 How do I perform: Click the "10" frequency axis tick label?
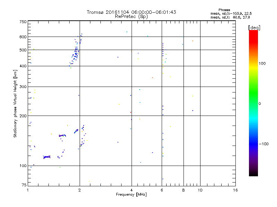coord(200,190)
